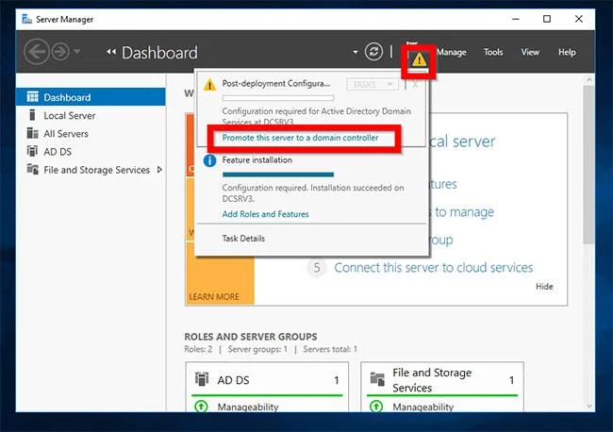Open the Manage menu
Screen dimensions: 613x432
451,52
